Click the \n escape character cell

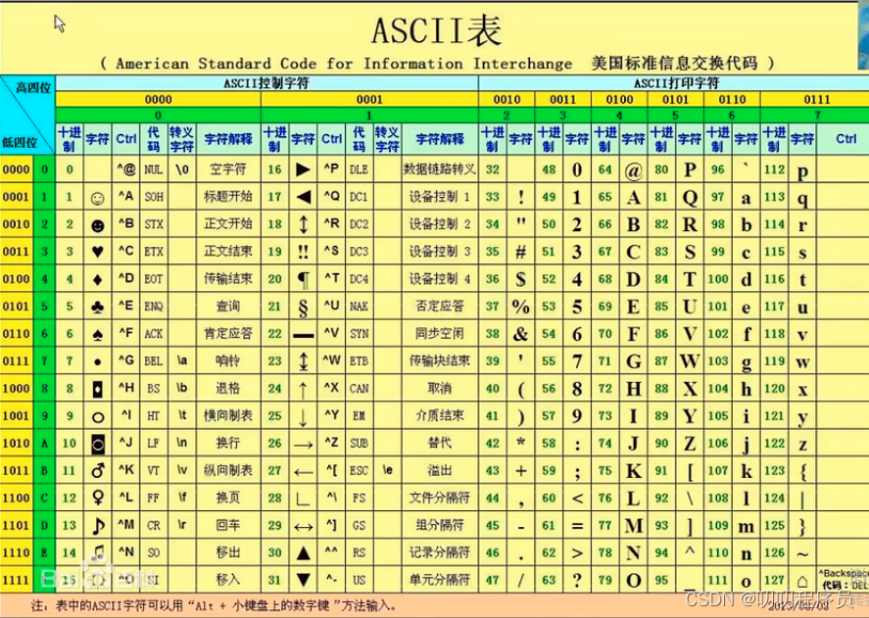182,444
